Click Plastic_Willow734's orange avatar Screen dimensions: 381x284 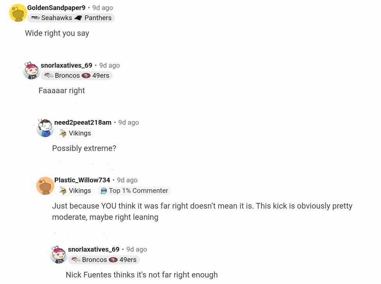[45, 185]
